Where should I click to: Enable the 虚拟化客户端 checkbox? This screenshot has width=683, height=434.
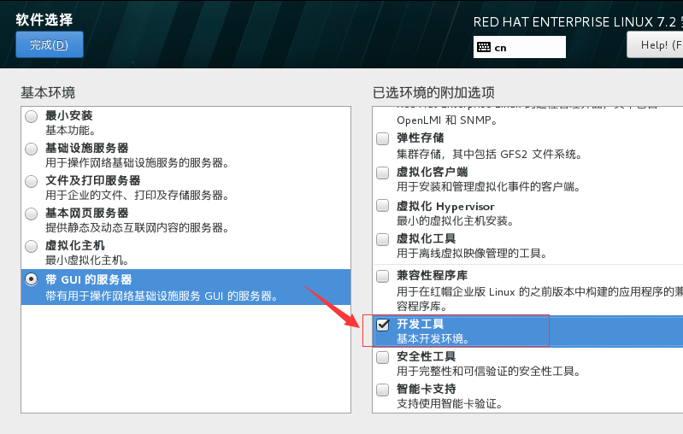coord(382,173)
